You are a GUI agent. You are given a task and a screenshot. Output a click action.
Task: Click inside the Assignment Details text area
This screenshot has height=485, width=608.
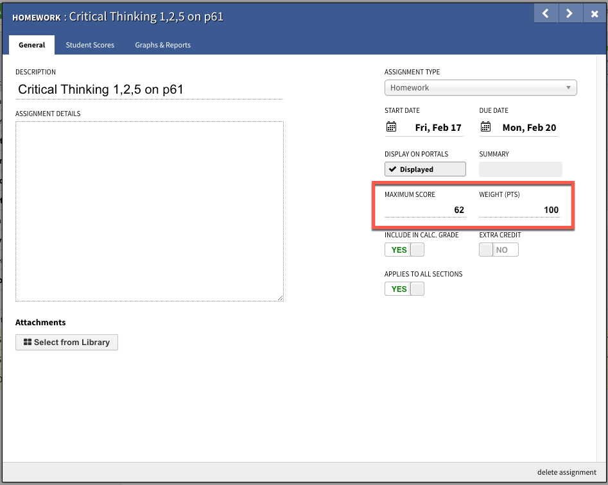[x=149, y=211]
